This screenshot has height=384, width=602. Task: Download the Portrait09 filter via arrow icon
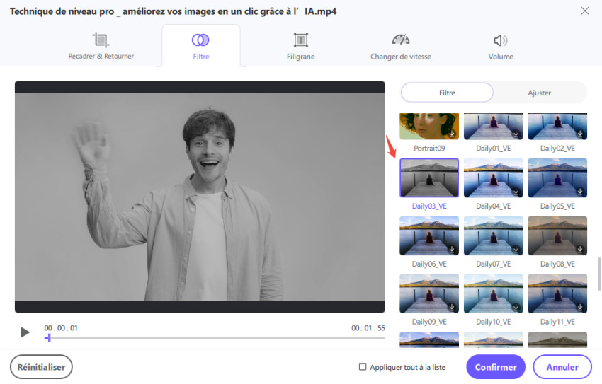(x=452, y=134)
